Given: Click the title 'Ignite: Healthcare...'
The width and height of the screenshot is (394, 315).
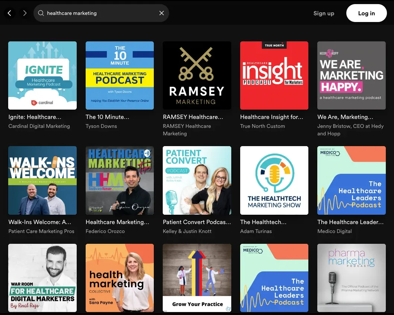Looking at the screenshot, I should point(35,117).
